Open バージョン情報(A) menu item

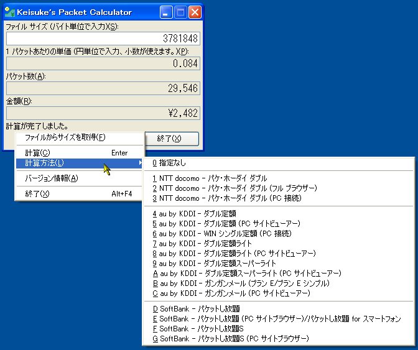pos(80,178)
